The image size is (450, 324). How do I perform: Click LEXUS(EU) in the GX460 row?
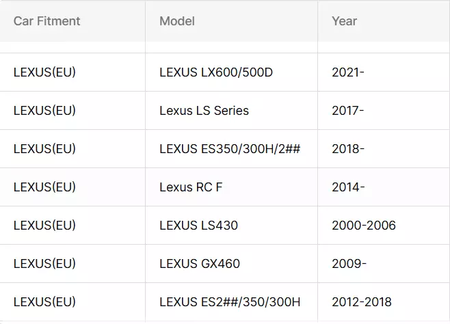pos(44,264)
